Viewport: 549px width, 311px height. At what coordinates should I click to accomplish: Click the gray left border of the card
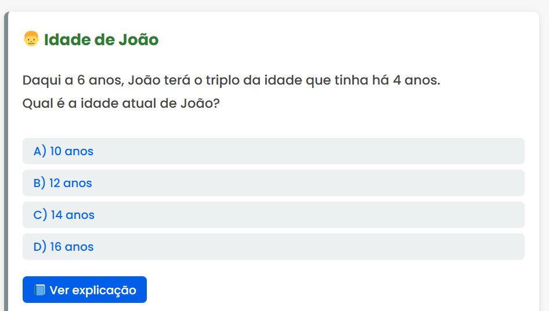[6, 174]
